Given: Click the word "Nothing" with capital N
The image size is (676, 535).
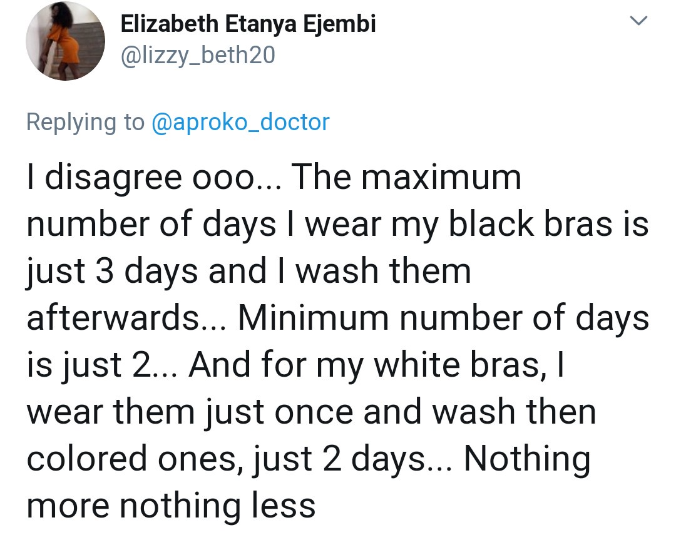Looking at the screenshot, I should [527, 459].
